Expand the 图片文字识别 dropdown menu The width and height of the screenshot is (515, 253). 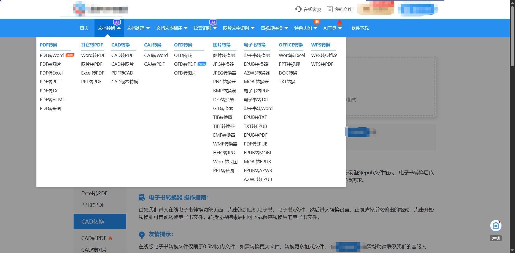coord(239,28)
